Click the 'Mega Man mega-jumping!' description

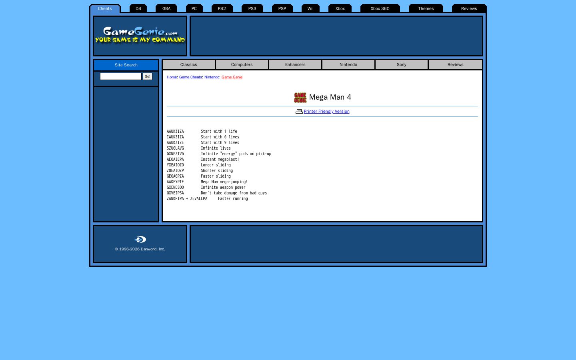click(x=224, y=182)
